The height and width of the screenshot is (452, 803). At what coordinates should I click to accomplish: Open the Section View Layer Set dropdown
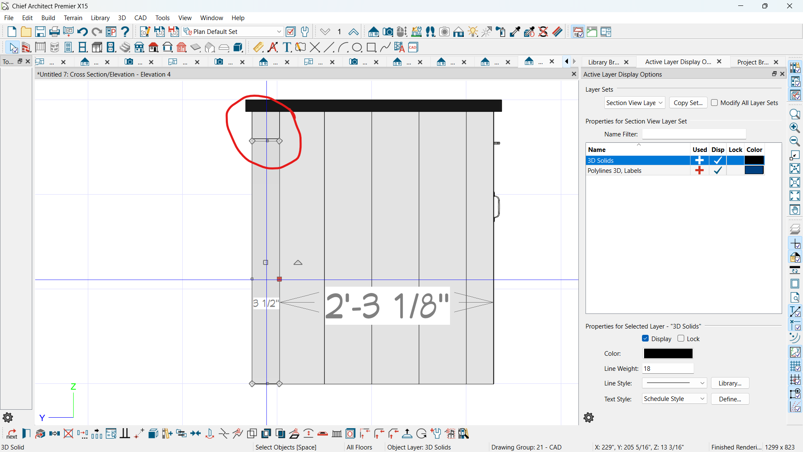coord(634,103)
